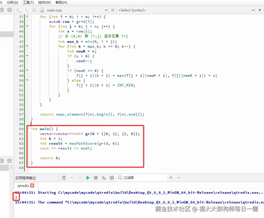Click the Starting qtredis.exe output line
This screenshot has height=218, width=264.
click(x=139, y=193)
